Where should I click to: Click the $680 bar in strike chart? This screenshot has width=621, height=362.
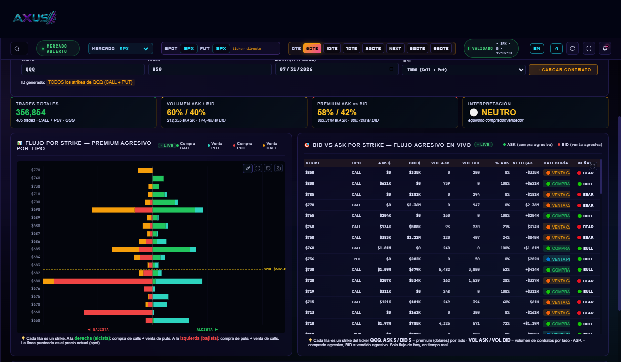click(x=123, y=281)
